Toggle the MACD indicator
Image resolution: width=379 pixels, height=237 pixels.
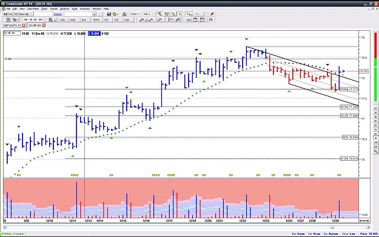coord(96,20)
